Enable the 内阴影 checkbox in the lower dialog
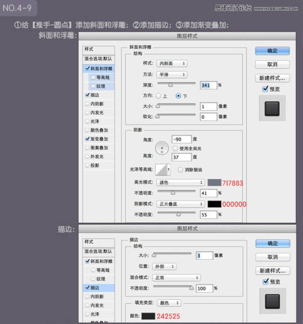 click(x=87, y=296)
